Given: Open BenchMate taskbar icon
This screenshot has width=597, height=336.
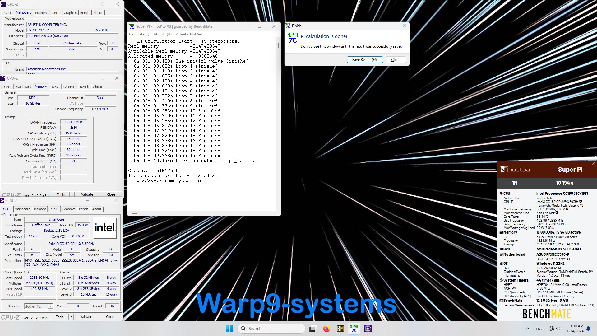Looking at the screenshot, I should (x=340, y=329).
